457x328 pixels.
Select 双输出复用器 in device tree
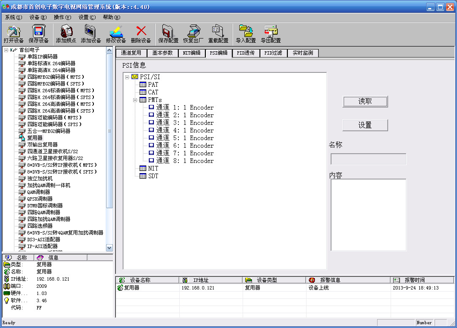pos(43,145)
